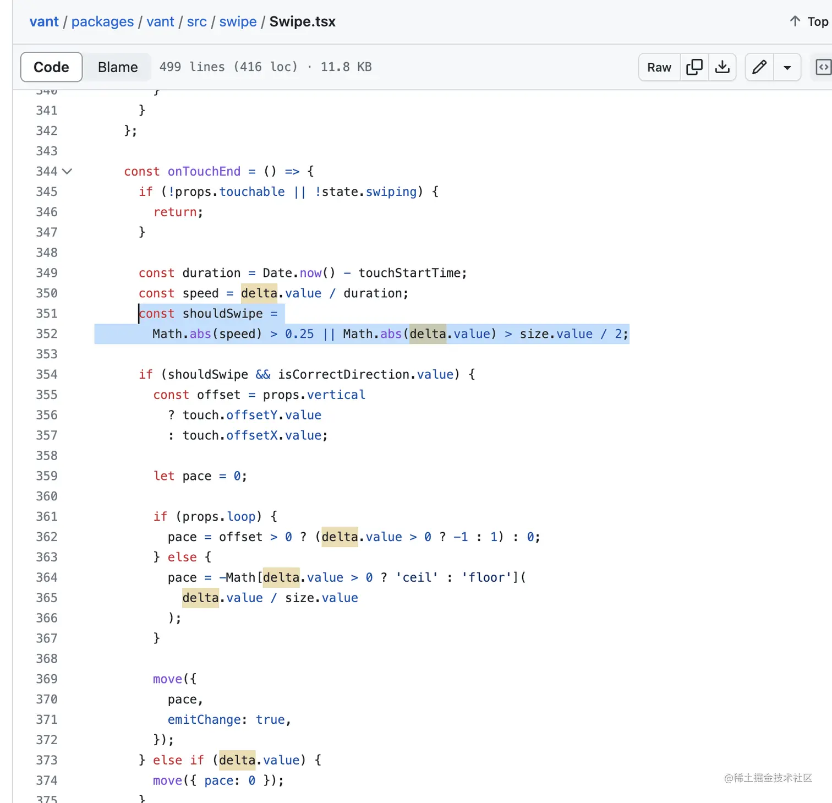Click the return keyword on line 346
This screenshot has width=832, height=803.
pyautogui.click(x=175, y=212)
